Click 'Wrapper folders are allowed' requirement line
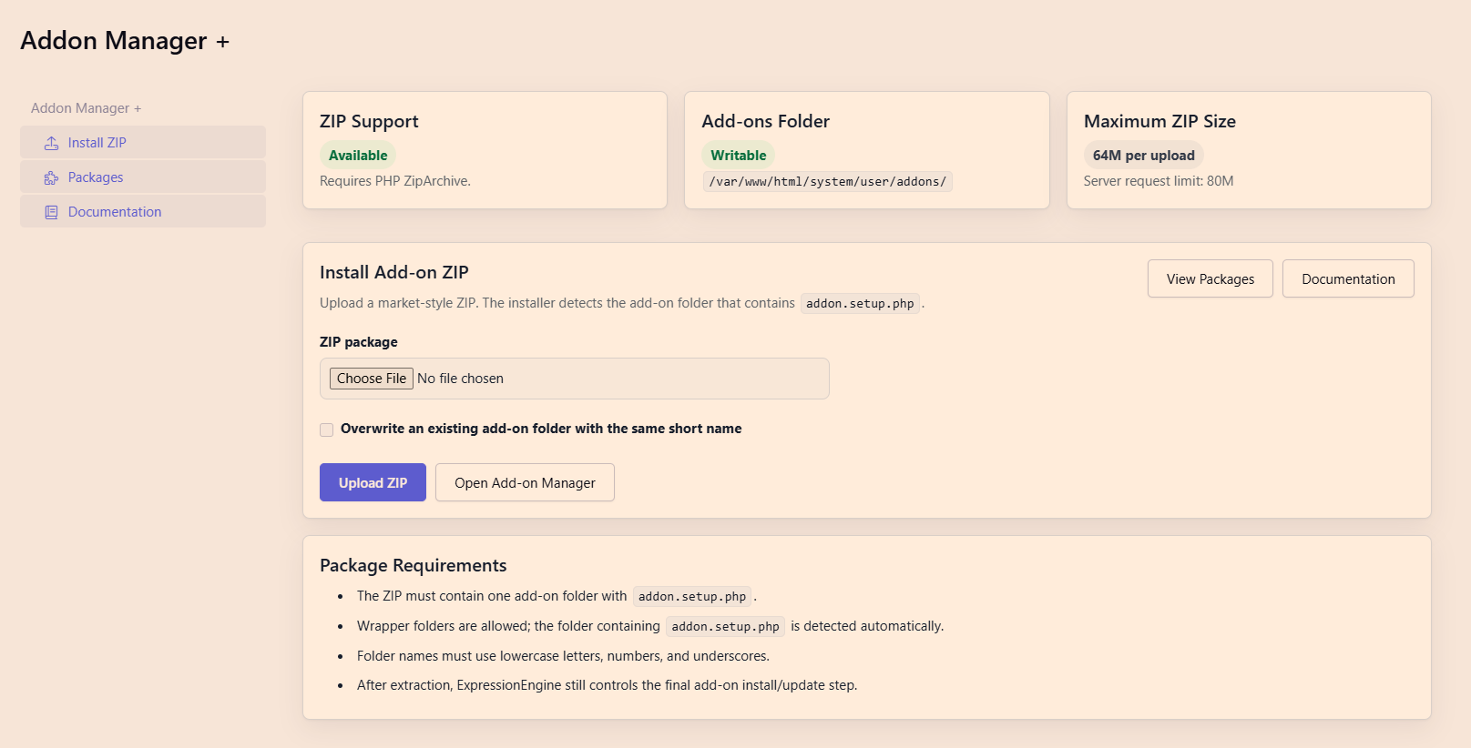This screenshot has height=748, width=1471. 650,626
